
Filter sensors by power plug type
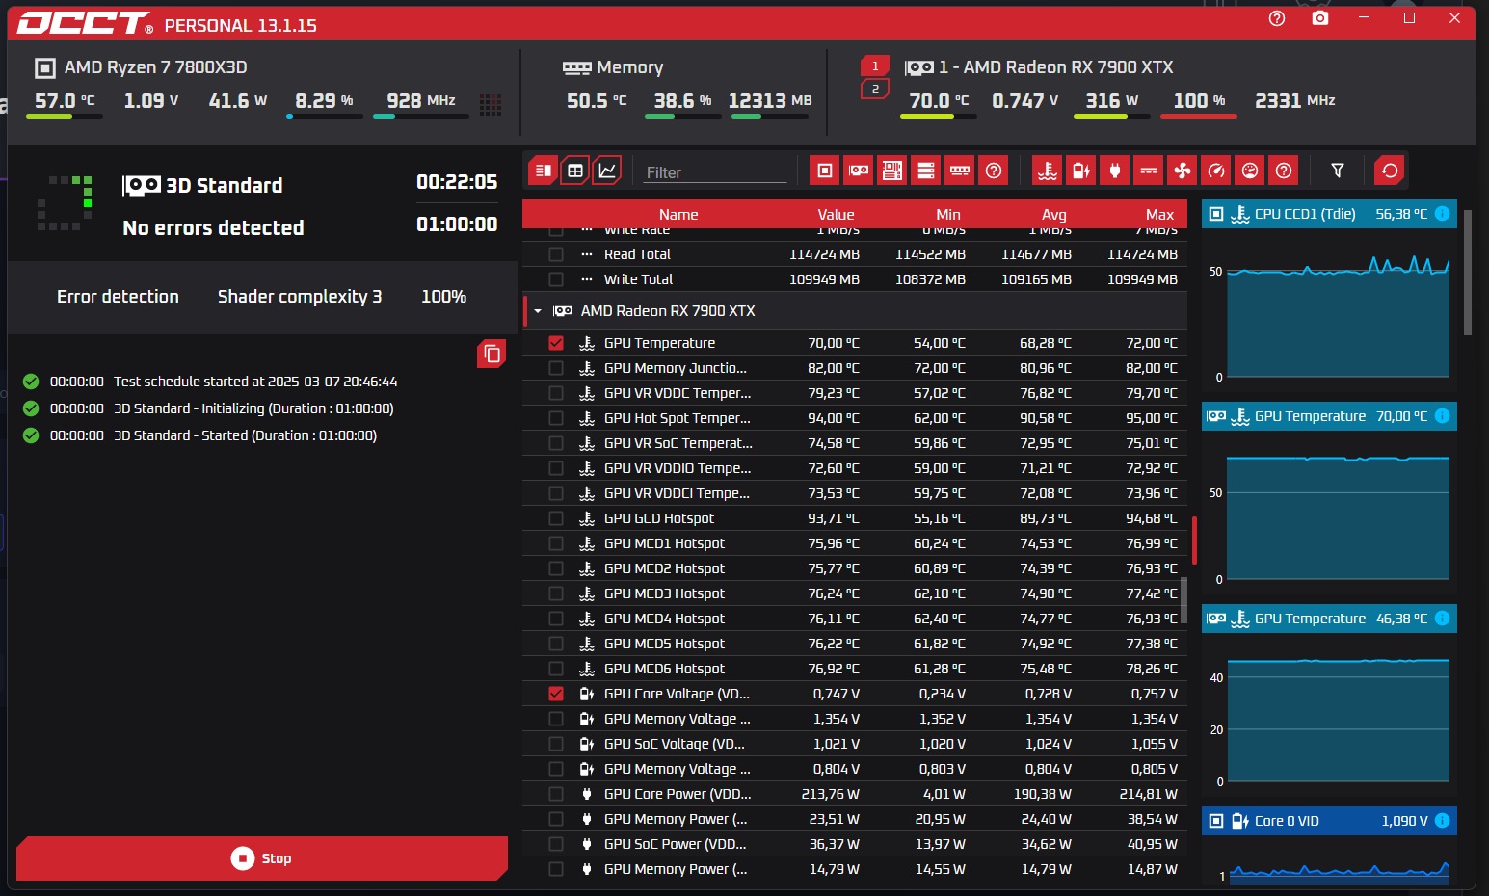(x=1115, y=171)
